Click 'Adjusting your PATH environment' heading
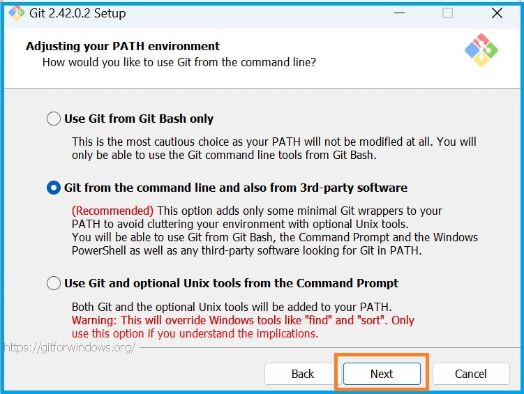This screenshot has height=394, width=524. [x=123, y=46]
